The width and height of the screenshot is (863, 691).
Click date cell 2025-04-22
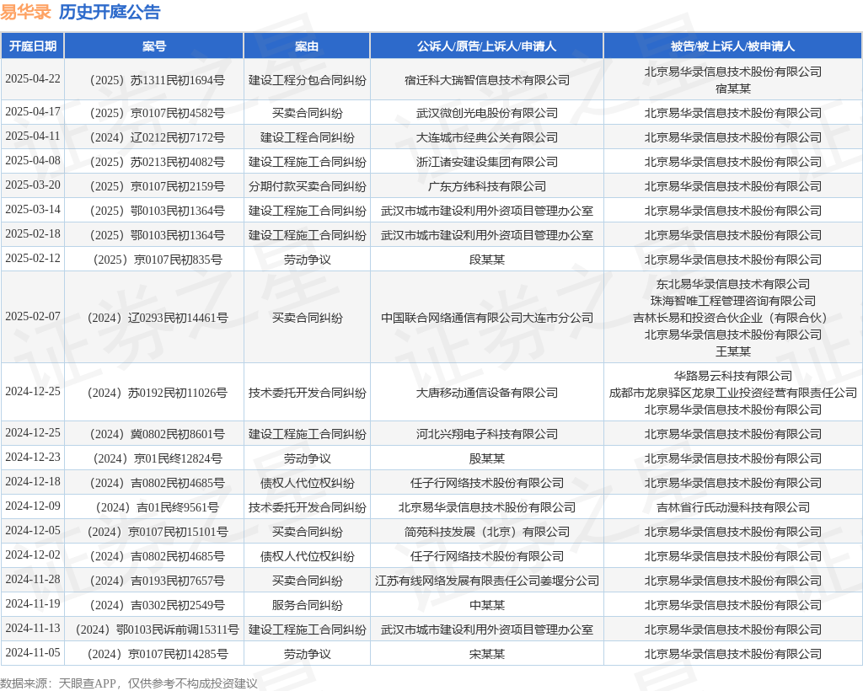pos(33,78)
